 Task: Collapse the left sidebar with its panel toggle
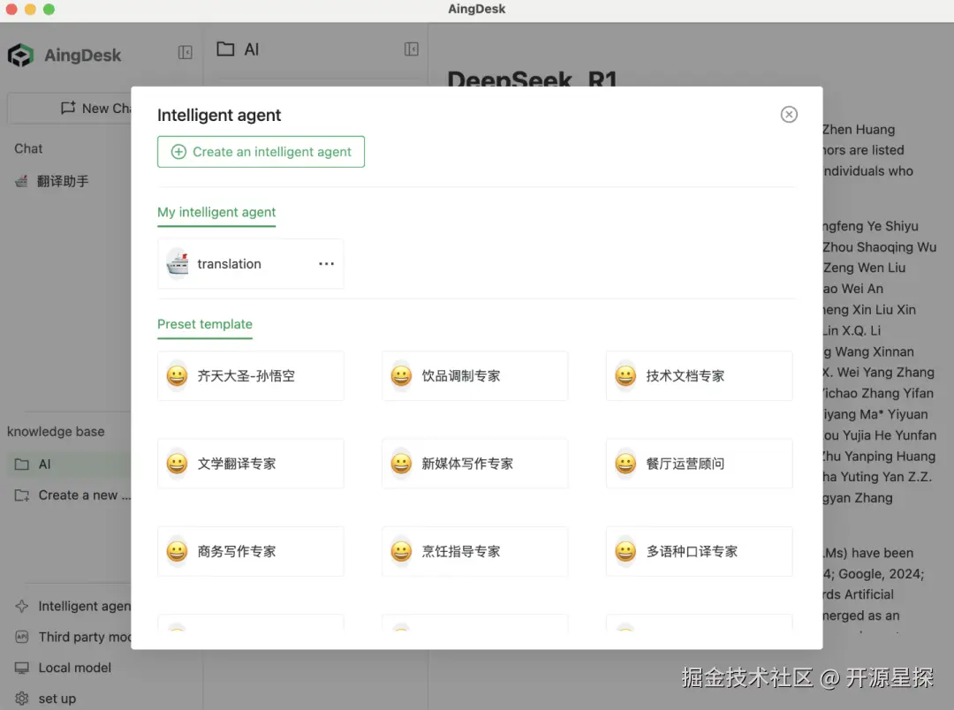tap(185, 52)
